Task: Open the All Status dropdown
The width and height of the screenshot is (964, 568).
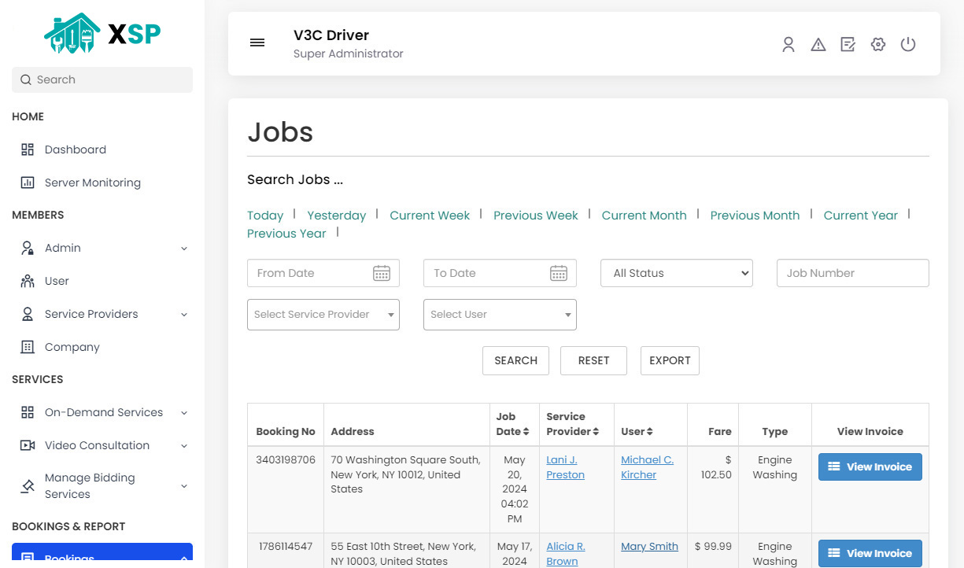Action: tap(677, 273)
